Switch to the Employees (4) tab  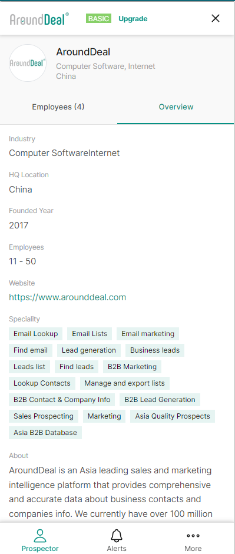coord(58,107)
